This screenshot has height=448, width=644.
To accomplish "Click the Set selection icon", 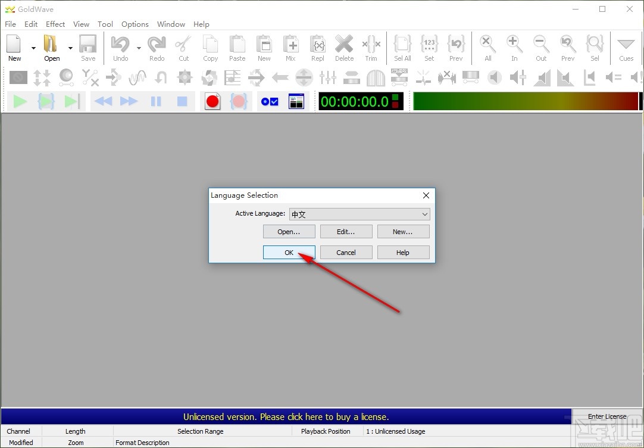I will point(429,43).
